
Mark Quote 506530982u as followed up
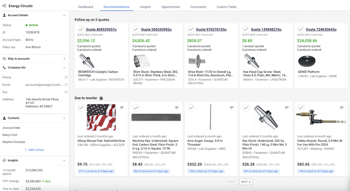[135, 29]
